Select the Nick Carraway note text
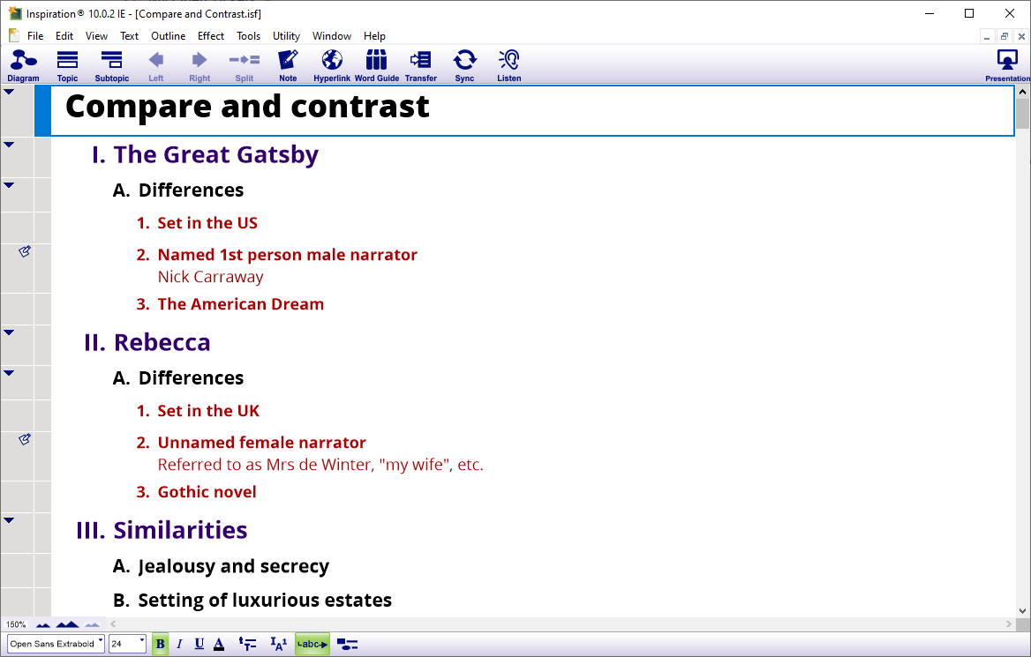This screenshot has height=657, width=1031. coord(210,277)
